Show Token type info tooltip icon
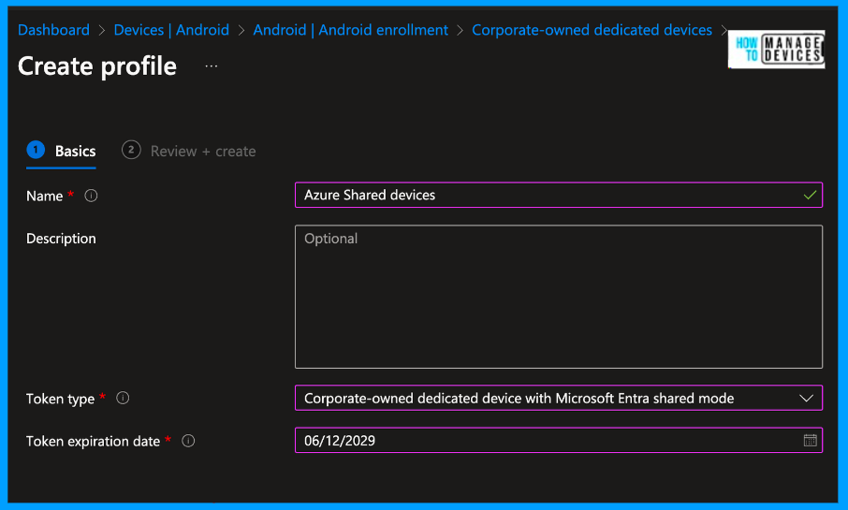The width and height of the screenshot is (848, 510). click(x=123, y=398)
